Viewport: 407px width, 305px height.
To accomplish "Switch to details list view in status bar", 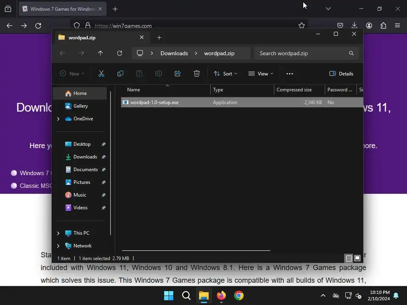I will click(x=349, y=258).
